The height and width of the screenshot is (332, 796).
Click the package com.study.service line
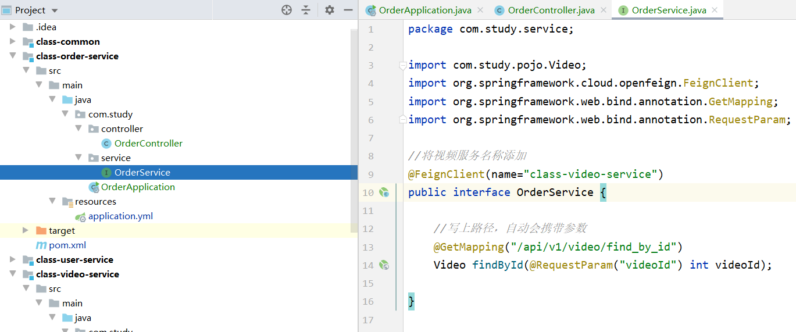point(491,29)
